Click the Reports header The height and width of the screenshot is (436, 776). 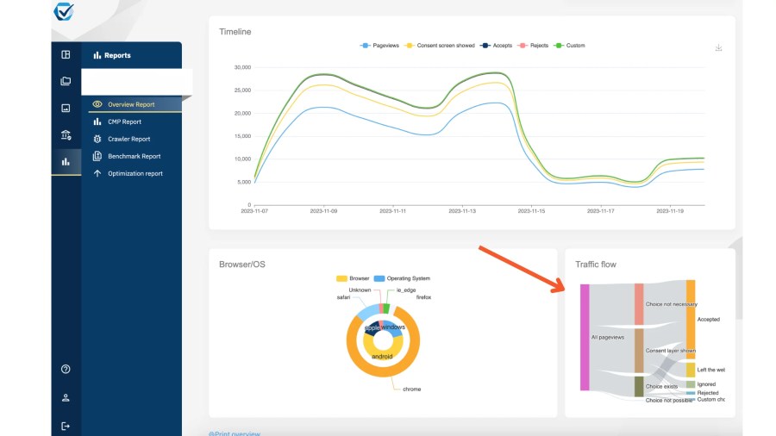point(112,55)
